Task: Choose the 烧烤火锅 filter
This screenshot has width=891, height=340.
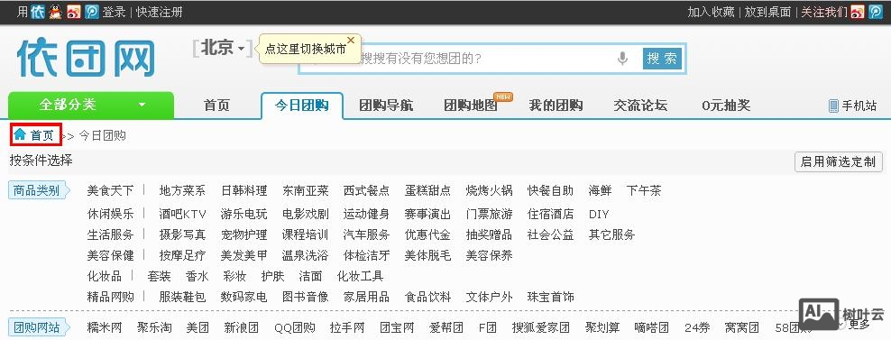Action: [x=490, y=190]
